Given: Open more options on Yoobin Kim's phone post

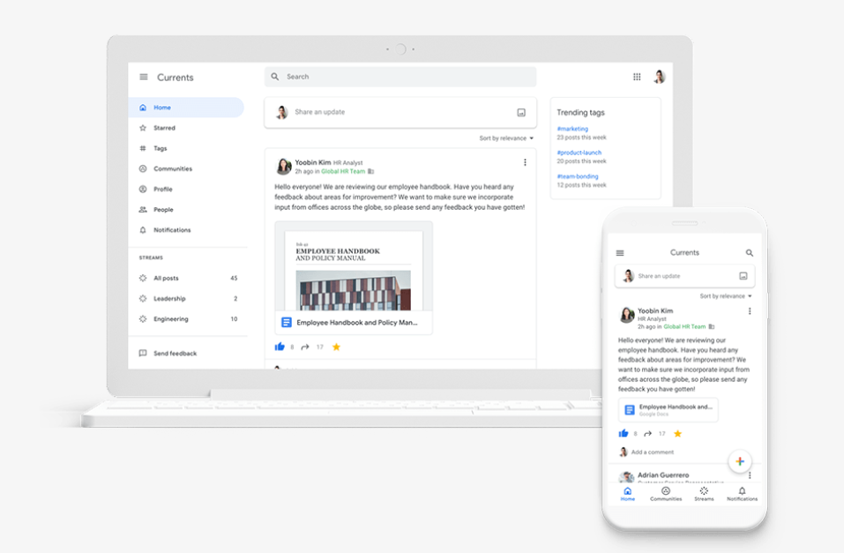Looking at the screenshot, I should coord(750,311).
